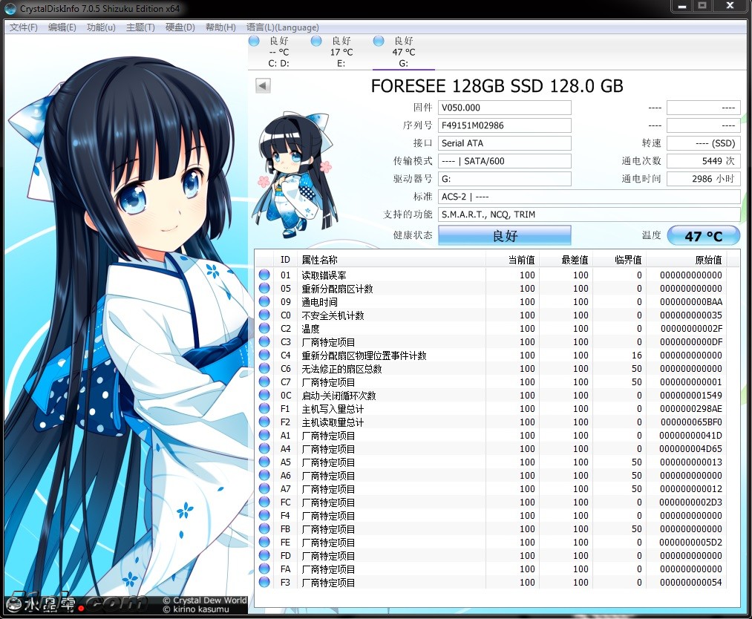Click status orb for attribute FE row
Image resolution: width=752 pixels, height=619 pixels.
(x=264, y=543)
